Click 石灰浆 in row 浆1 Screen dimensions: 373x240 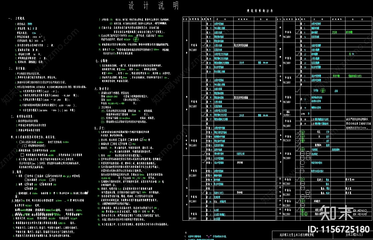pos(216,210)
